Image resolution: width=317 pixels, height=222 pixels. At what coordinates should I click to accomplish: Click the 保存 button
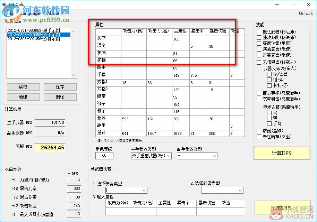click(60, 87)
